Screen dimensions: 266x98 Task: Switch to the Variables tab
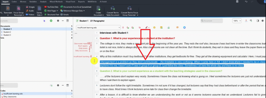click(33, 2)
